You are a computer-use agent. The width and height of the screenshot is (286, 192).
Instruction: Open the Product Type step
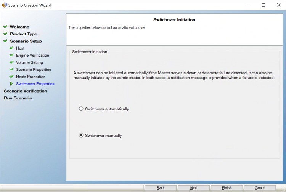pos(23,34)
